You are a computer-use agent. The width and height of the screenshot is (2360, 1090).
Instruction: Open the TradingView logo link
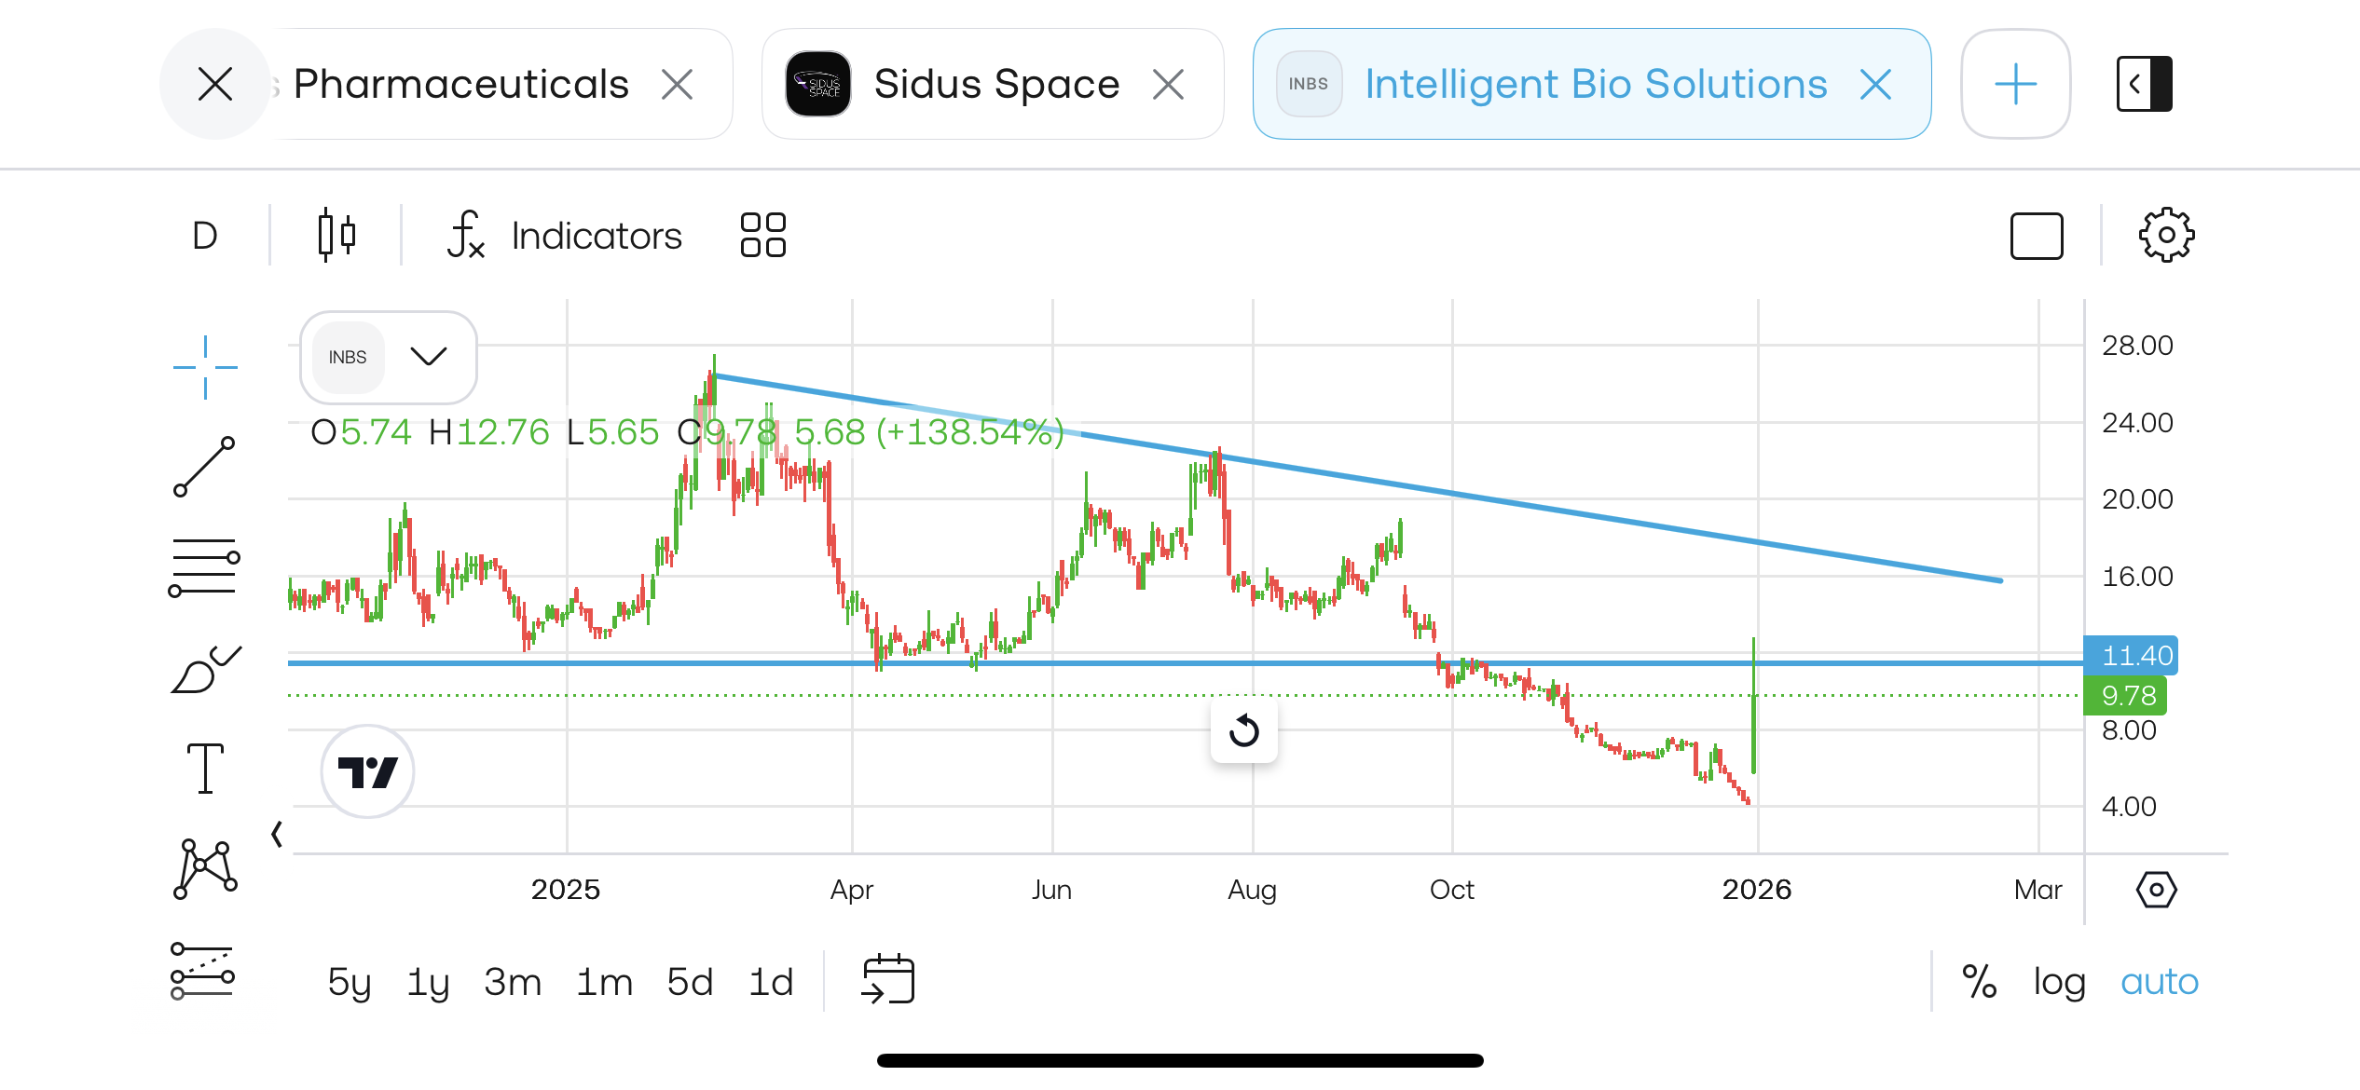point(368,771)
